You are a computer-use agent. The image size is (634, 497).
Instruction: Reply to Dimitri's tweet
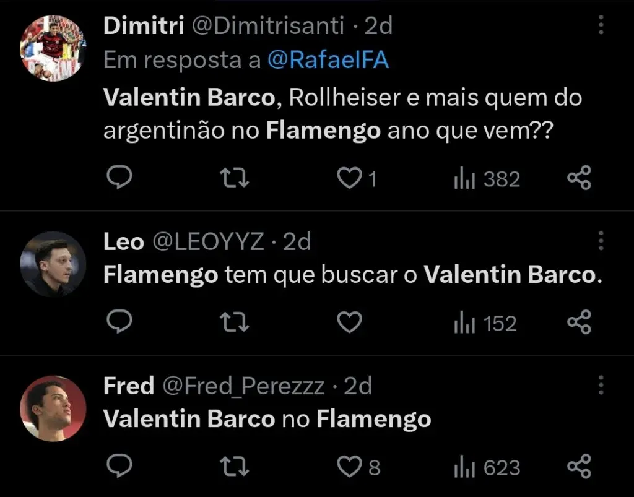(x=118, y=179)
